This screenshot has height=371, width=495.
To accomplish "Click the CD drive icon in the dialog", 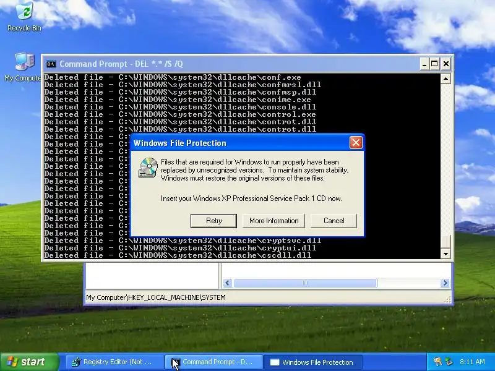I will (x=148, y=167).
